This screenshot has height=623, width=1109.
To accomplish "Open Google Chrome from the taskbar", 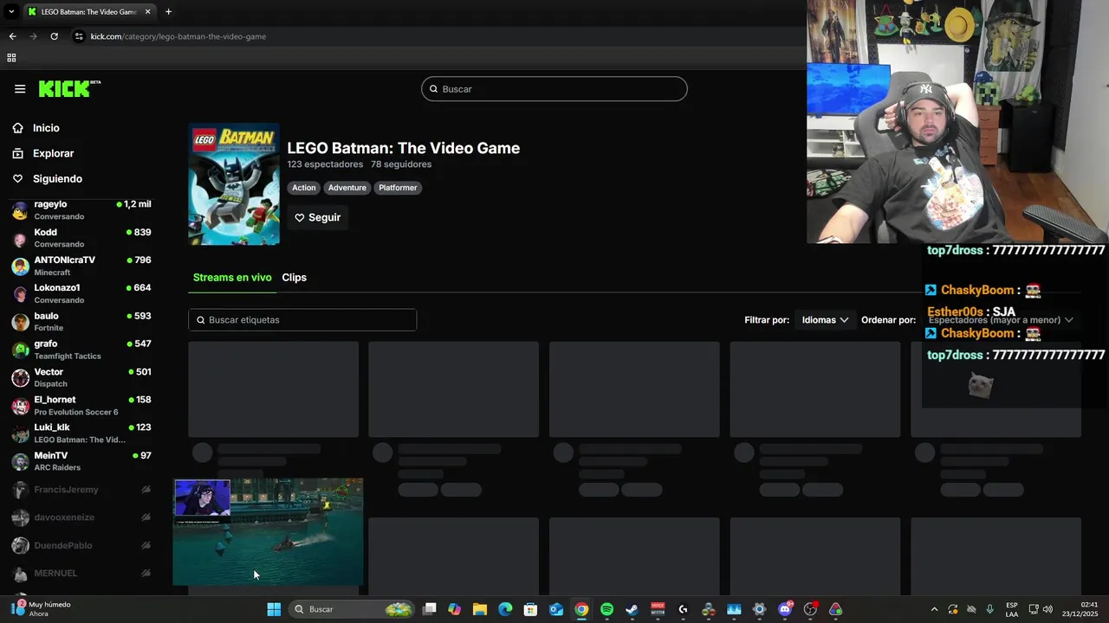I will coord(581,609).
